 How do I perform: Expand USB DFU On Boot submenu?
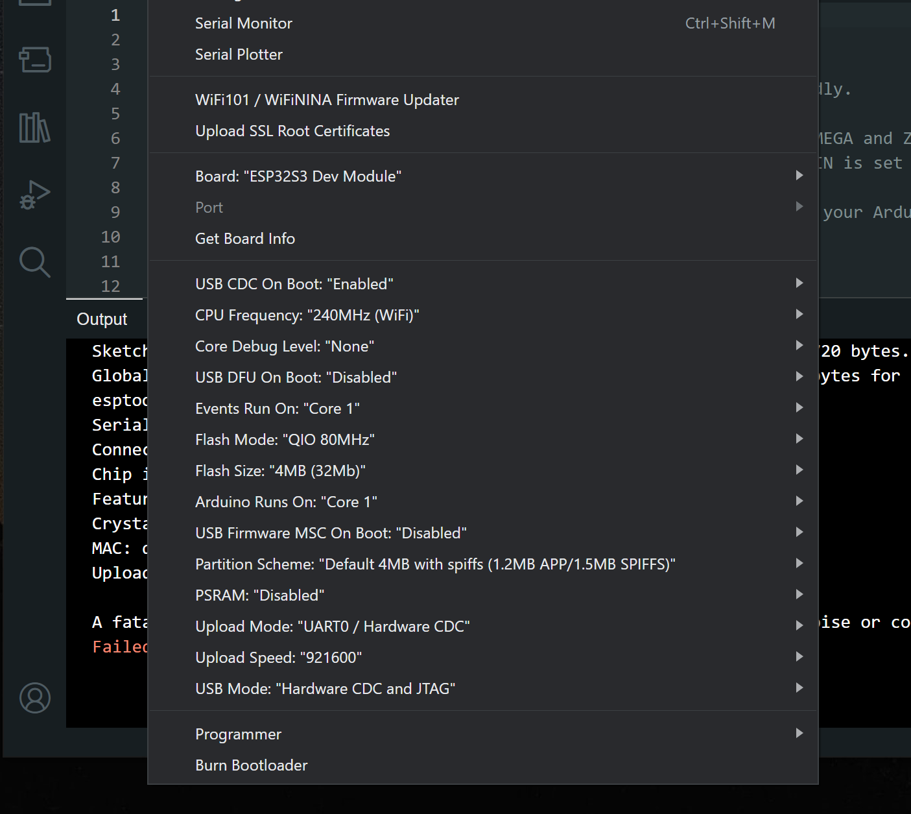tap(483, 377)
